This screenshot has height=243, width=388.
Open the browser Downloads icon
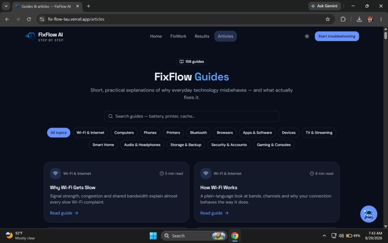click(359, 19)
